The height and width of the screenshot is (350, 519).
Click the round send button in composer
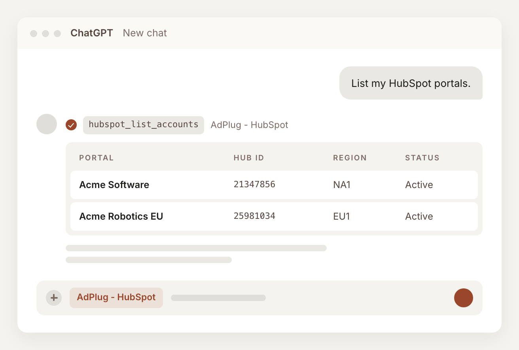pos(464,298)
